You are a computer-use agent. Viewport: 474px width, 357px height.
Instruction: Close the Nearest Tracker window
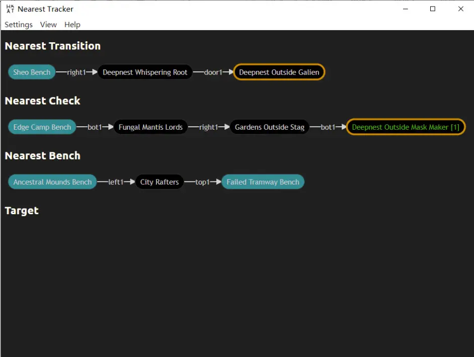460,9
